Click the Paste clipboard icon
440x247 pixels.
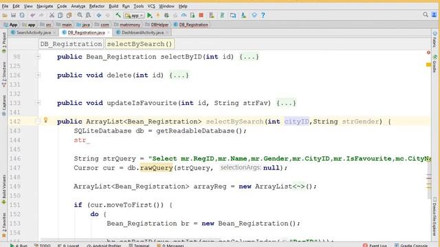(69, 15)
